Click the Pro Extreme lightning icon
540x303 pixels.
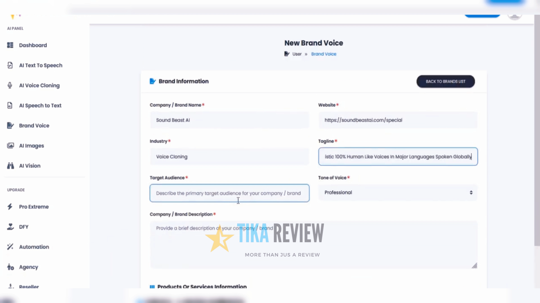click(10, 206)
